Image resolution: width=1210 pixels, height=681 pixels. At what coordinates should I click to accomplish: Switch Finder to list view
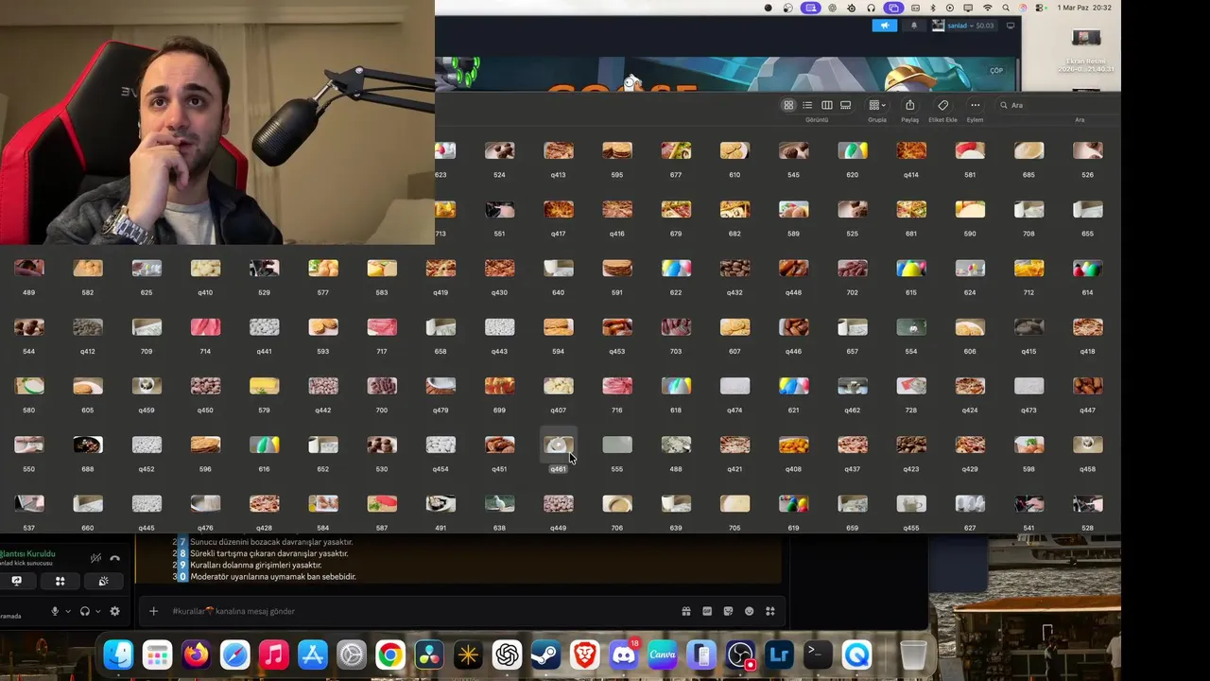tap(807, 105)
